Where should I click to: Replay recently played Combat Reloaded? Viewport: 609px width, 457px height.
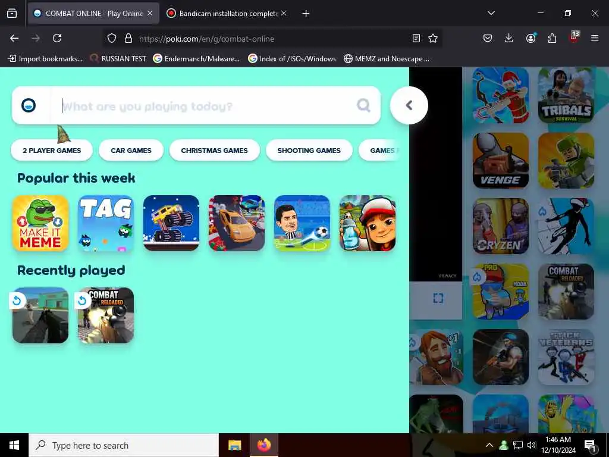(x=106, y=315)
